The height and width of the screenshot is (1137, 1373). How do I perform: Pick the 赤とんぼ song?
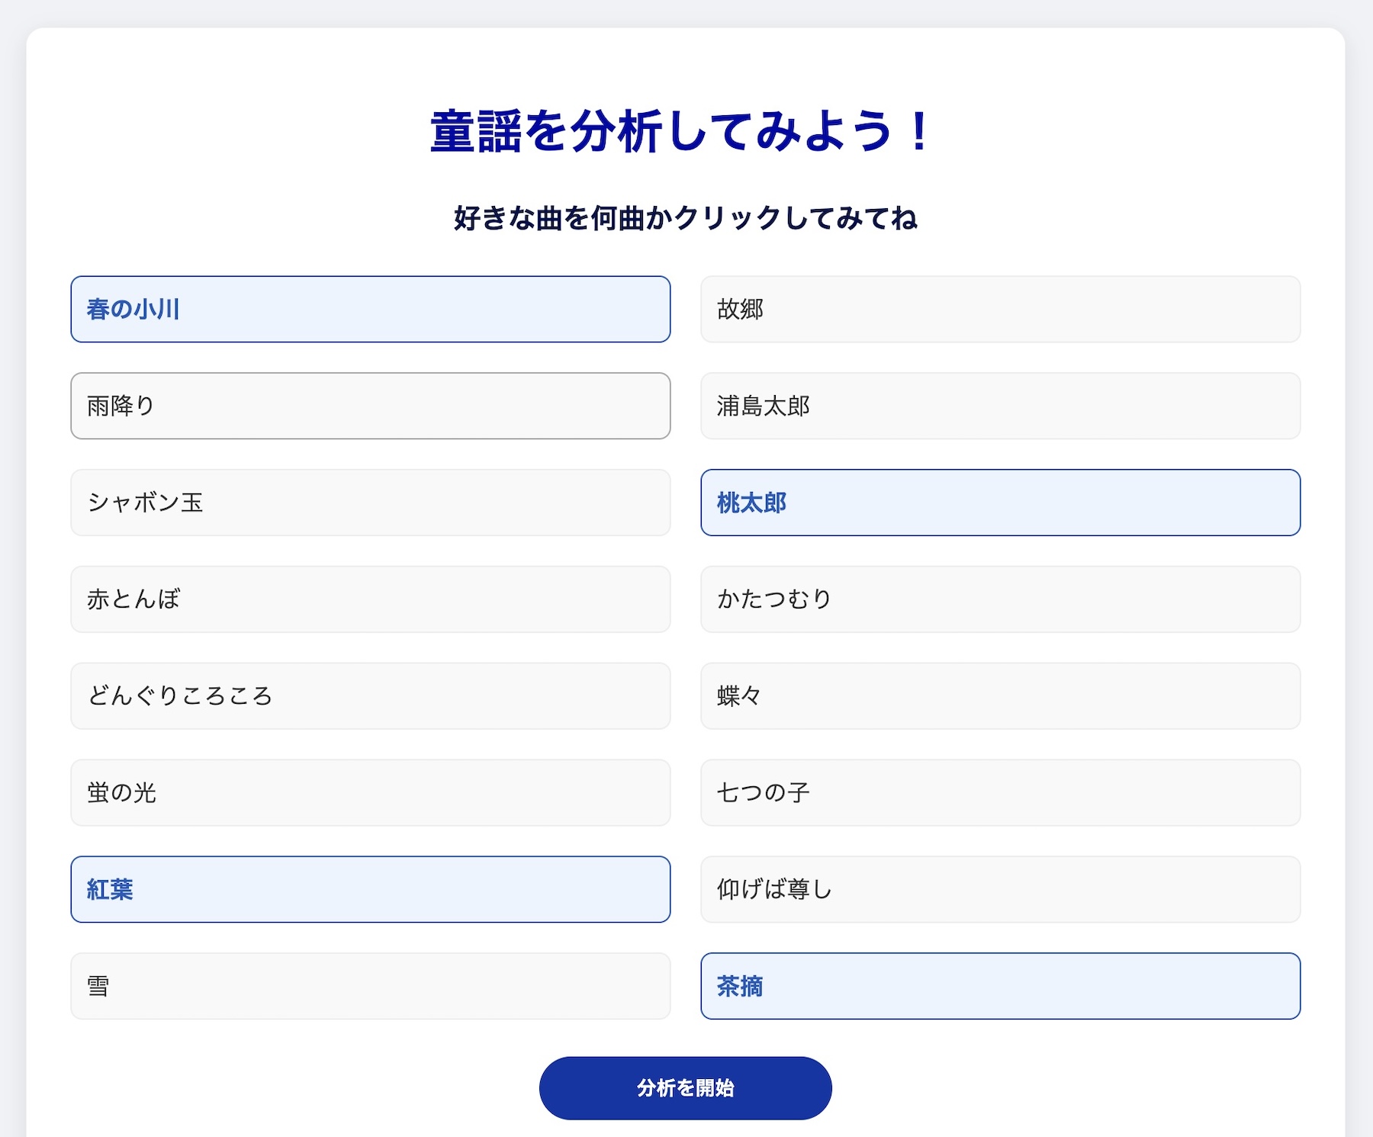(x=370, y=599)
